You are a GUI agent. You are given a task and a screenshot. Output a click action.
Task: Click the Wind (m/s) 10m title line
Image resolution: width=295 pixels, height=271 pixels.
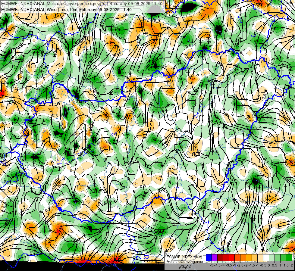(x=66, y=9)
